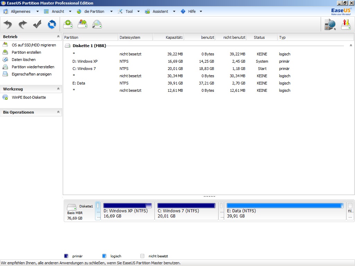The image size is (355, 266).
Task: Sort by benutzt column header
Action: tap(200, 37)
